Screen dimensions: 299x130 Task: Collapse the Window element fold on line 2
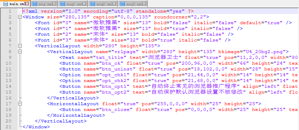coord(20,17)
